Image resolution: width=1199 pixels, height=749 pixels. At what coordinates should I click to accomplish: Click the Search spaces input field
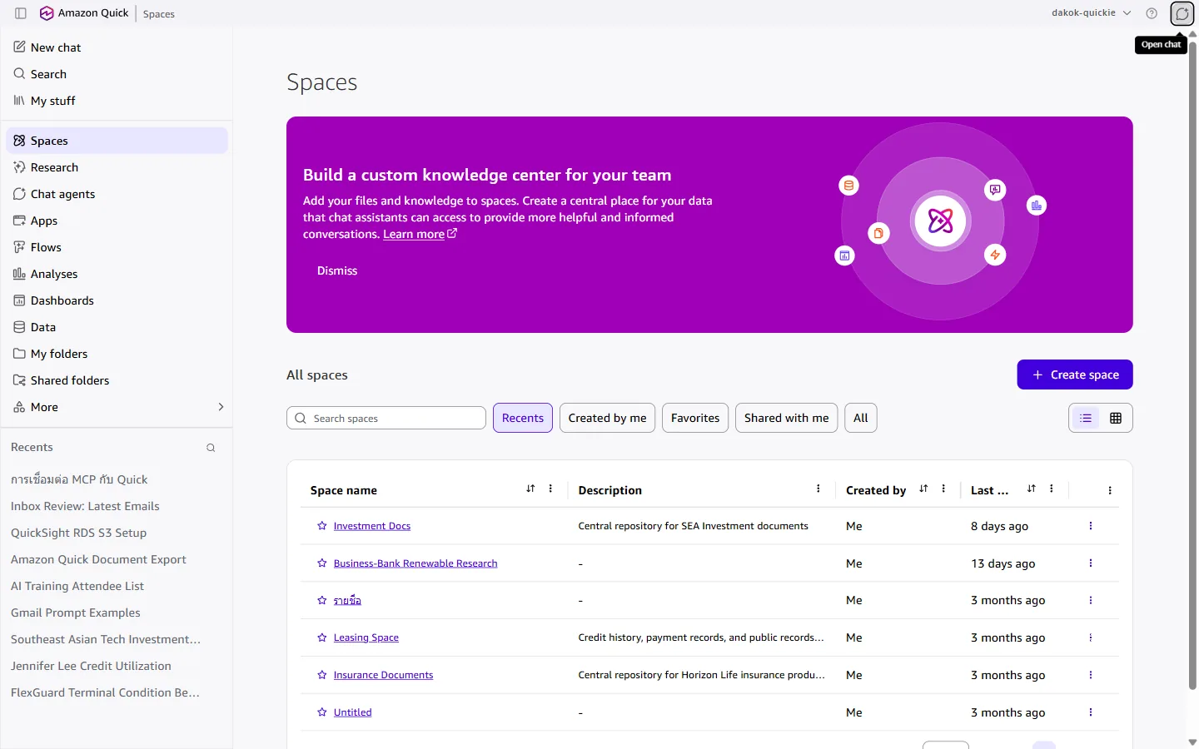click(x=386, y=418)
